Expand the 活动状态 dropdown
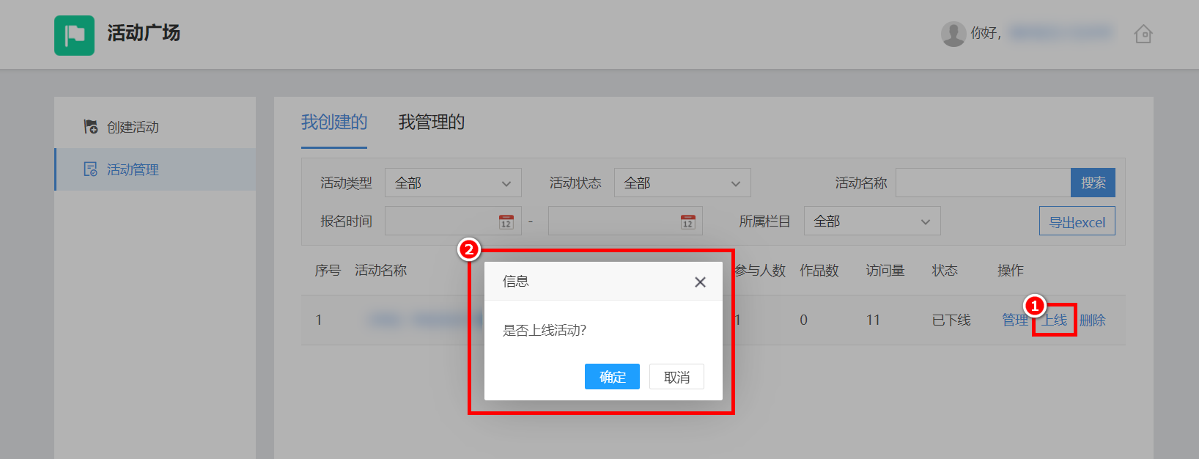 click(x=682, y=183)
